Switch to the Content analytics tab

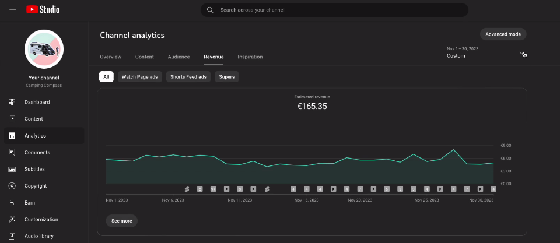(145, 57)
